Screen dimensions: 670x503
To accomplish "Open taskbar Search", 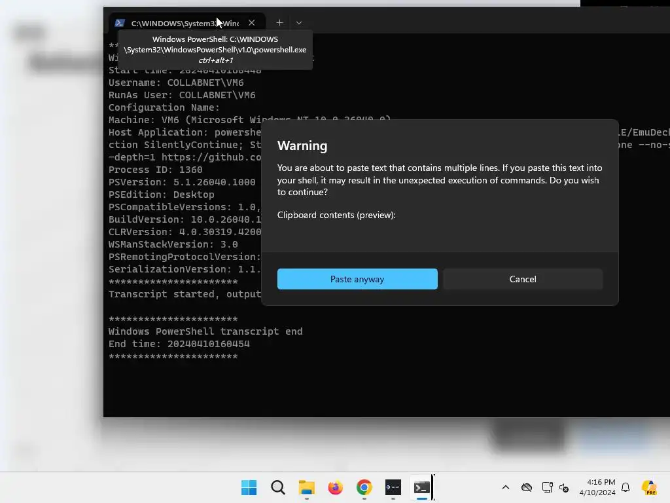I will pos(277,487).
